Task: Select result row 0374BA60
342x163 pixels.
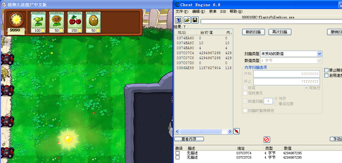Action: [x=204, y=38]
